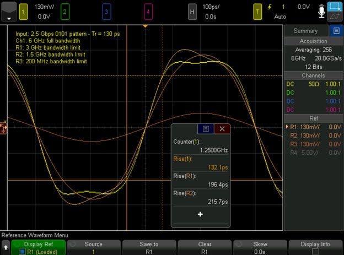Add a measurement with plus button
This screenshot has width=344, height=255.
click(200, 214)
